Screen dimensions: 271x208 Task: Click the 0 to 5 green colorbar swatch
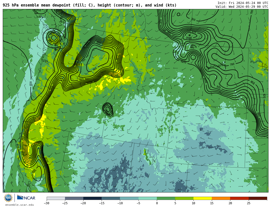[x=166, y=198]
